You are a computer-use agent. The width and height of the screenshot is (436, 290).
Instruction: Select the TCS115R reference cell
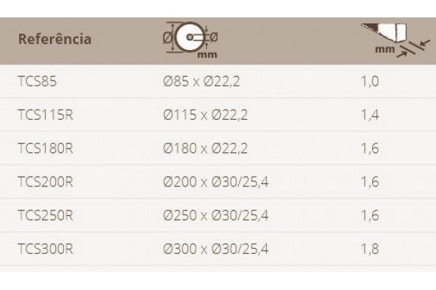click(44, 115)
